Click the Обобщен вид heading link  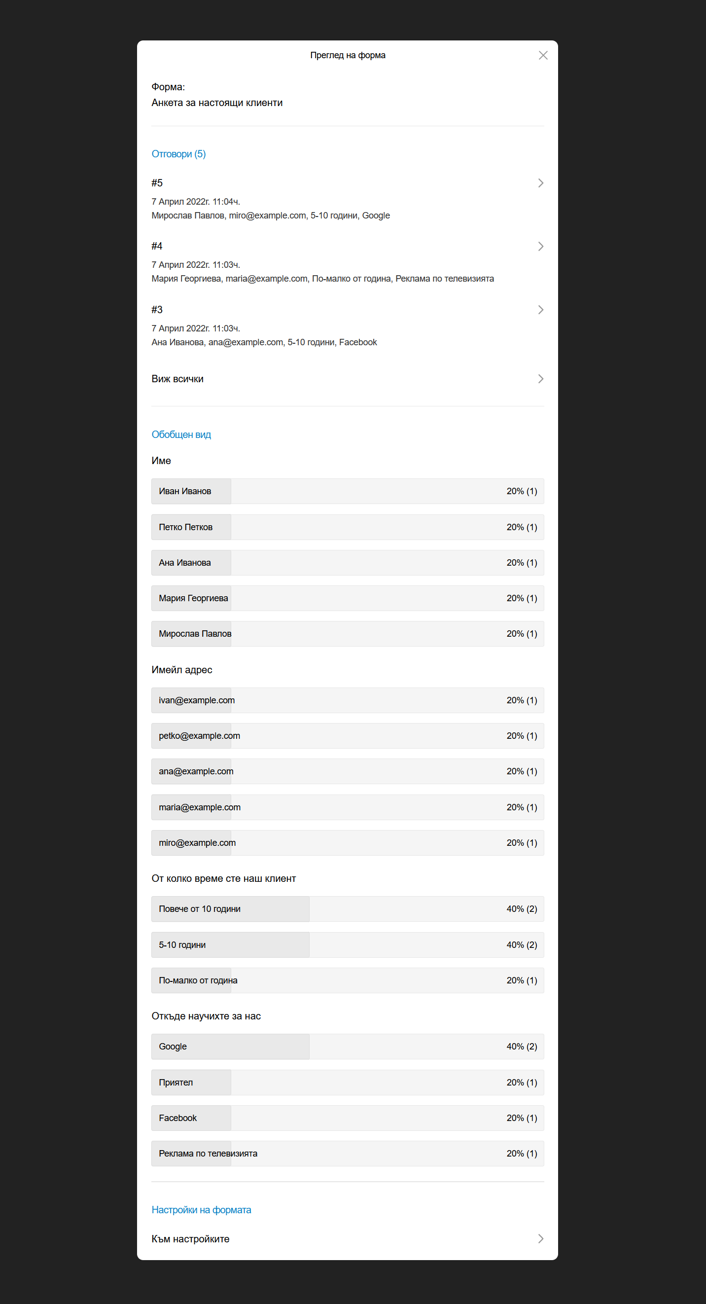point(181,435)
